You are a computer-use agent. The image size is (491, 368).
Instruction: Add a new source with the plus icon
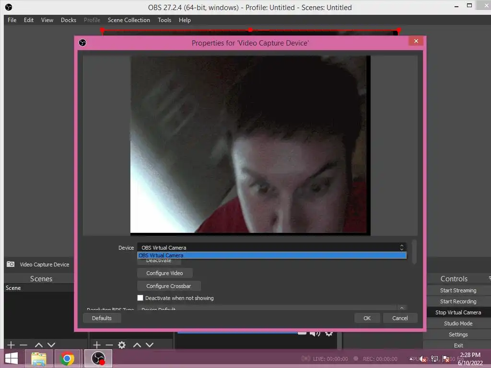tap(97, 345)
